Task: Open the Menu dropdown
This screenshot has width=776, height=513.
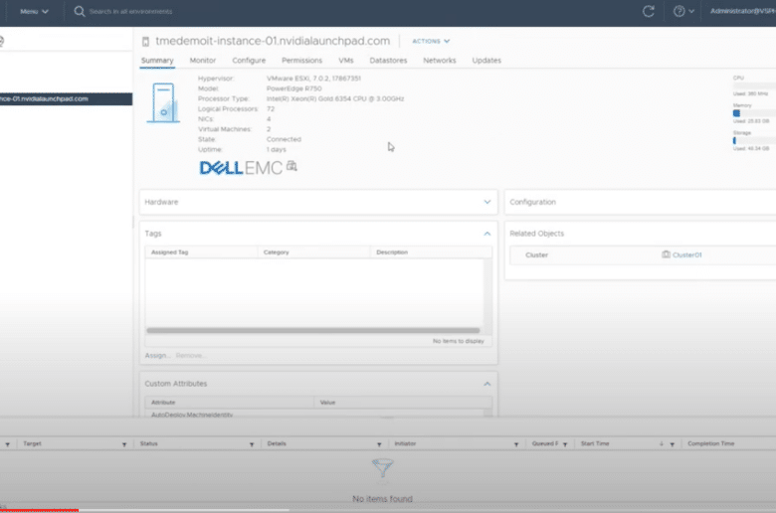Action: pyautogui.click(x=34, y=11)
